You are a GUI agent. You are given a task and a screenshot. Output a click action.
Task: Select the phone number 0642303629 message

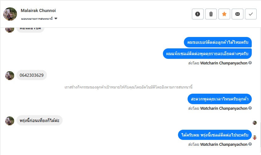point(31,75)
